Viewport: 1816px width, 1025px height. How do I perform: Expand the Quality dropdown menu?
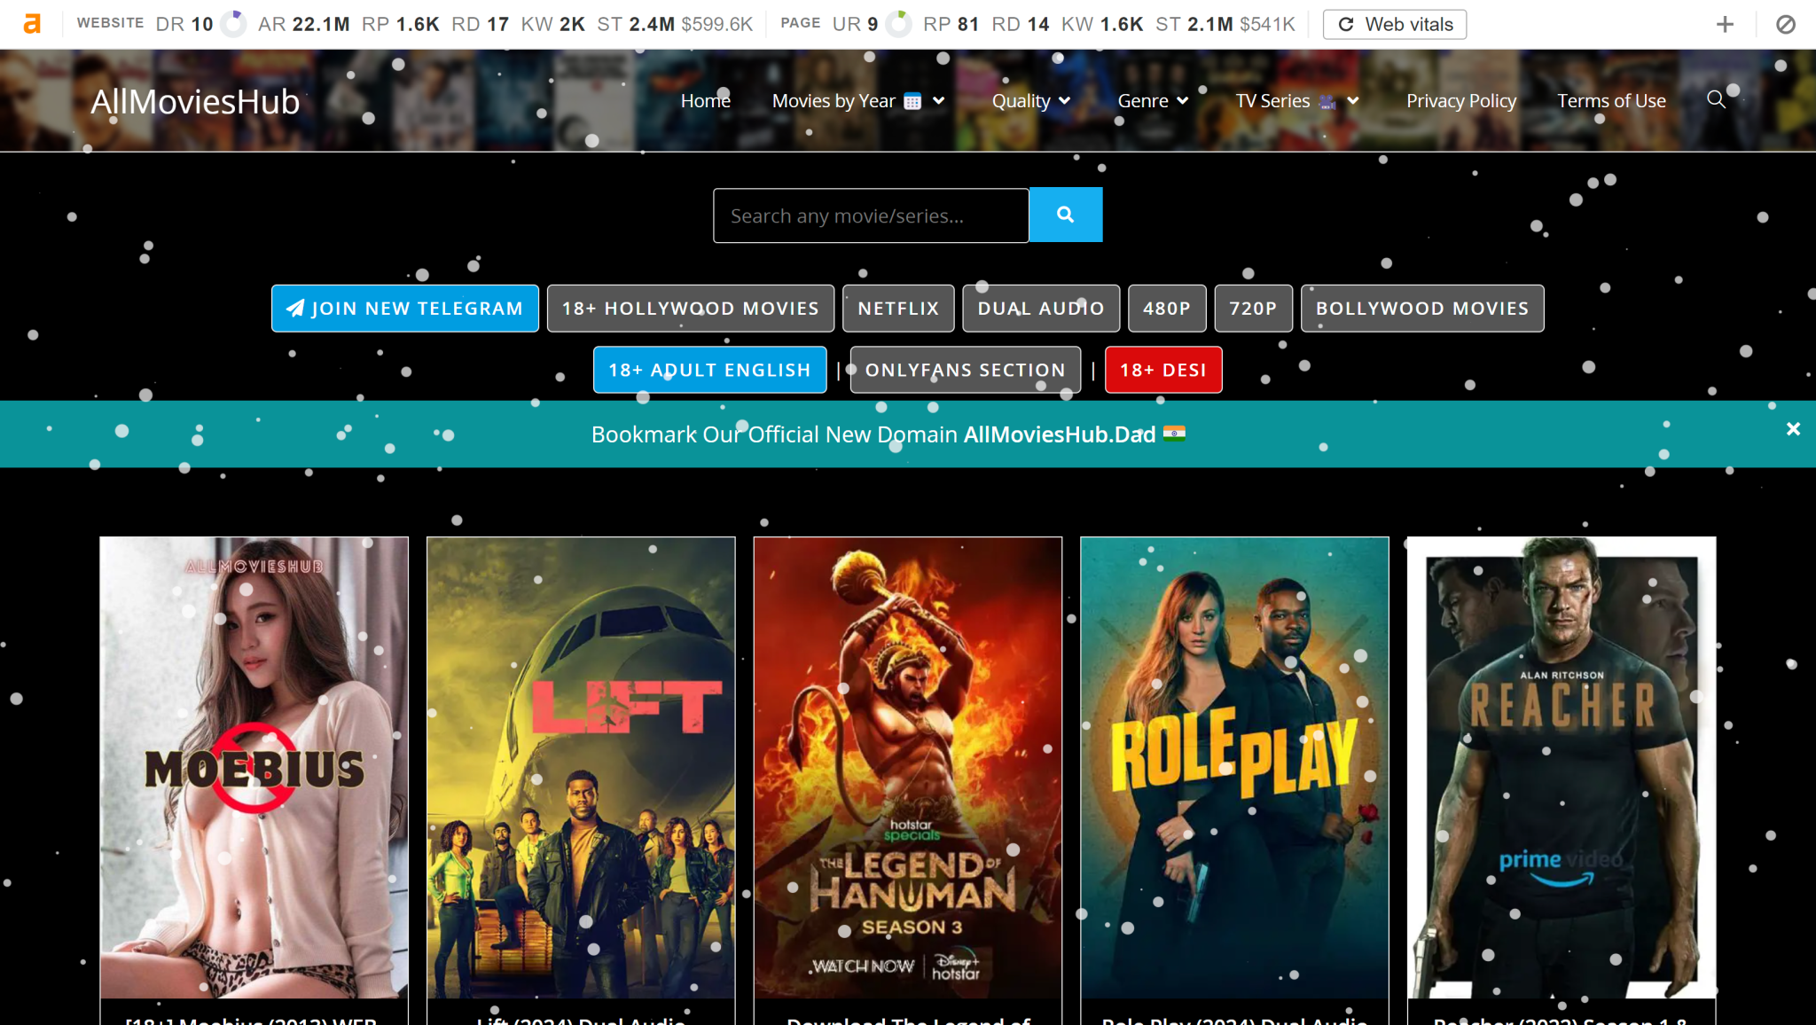tap(1031, 101)
